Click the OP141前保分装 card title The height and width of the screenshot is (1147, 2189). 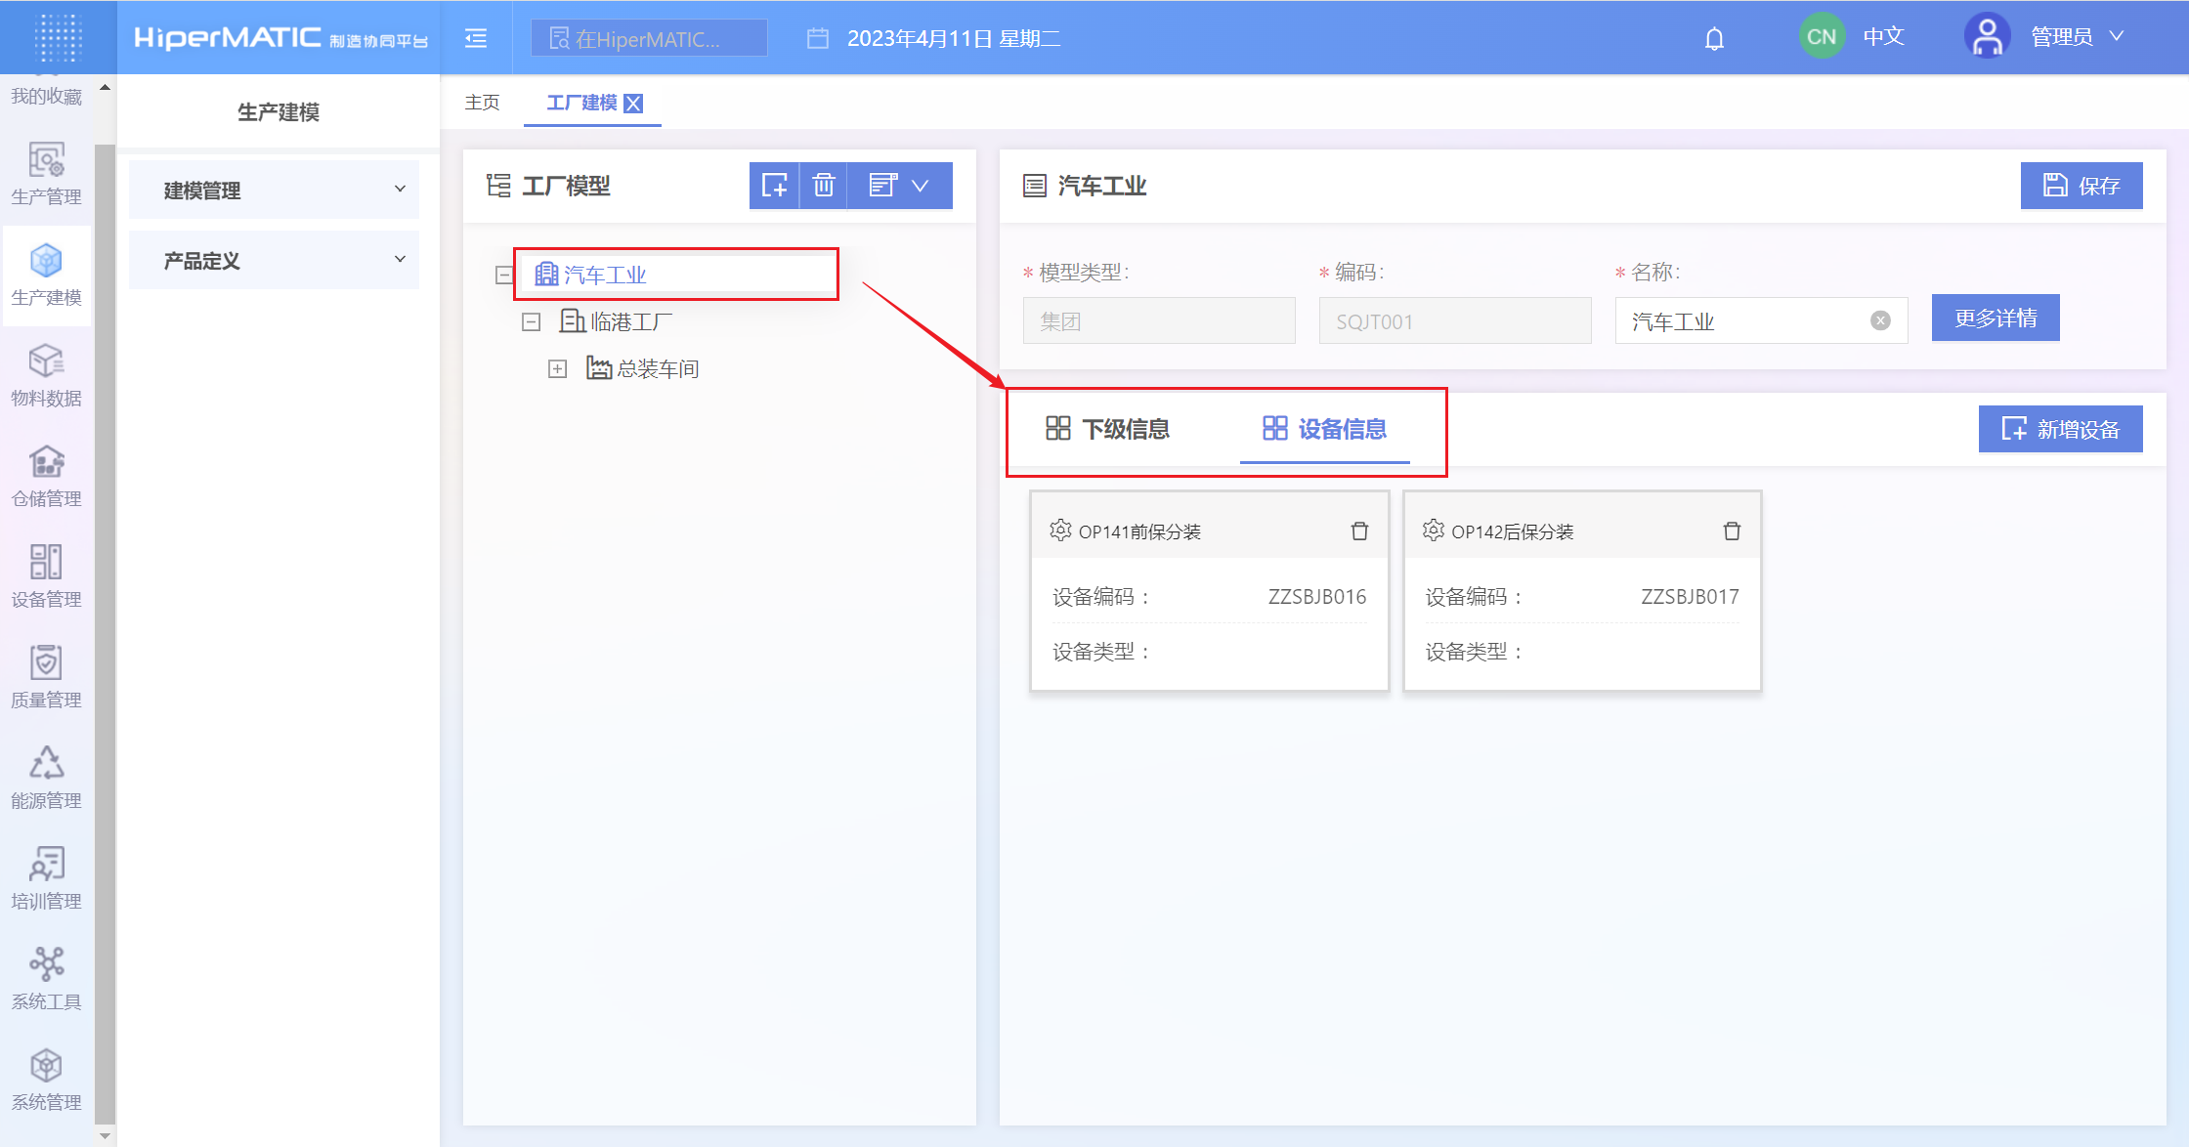1139,531
